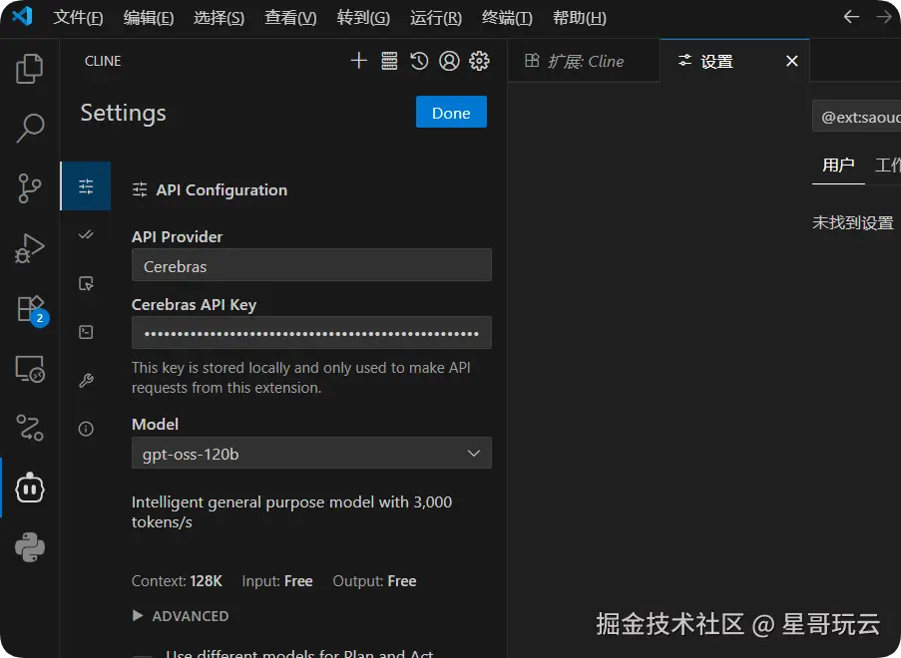Open the Source Control view
The image size is (901, 658).
coord(29,188)
